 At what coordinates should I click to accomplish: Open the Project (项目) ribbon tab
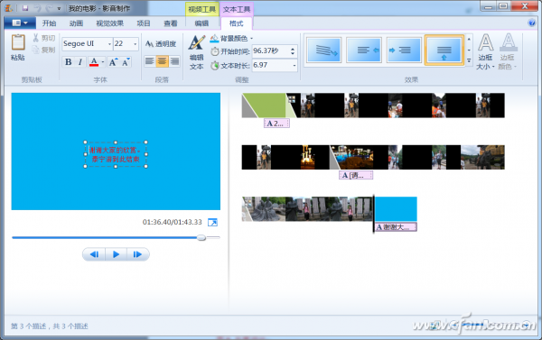click(x=144, y=23)
